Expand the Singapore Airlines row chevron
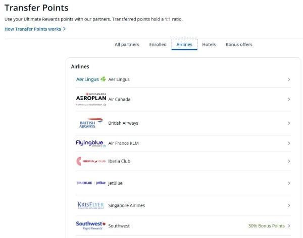Screen dimensions: 303x238 (x=289, y=205)
